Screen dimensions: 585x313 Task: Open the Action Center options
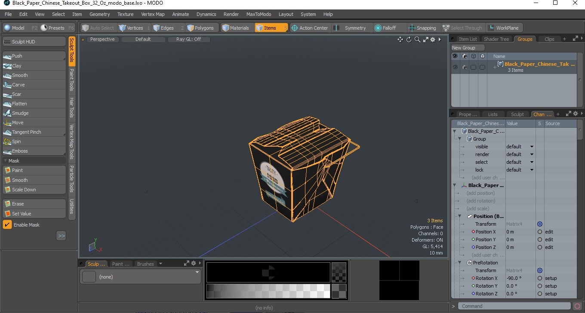pyautogui.click(x=310, y=28)
